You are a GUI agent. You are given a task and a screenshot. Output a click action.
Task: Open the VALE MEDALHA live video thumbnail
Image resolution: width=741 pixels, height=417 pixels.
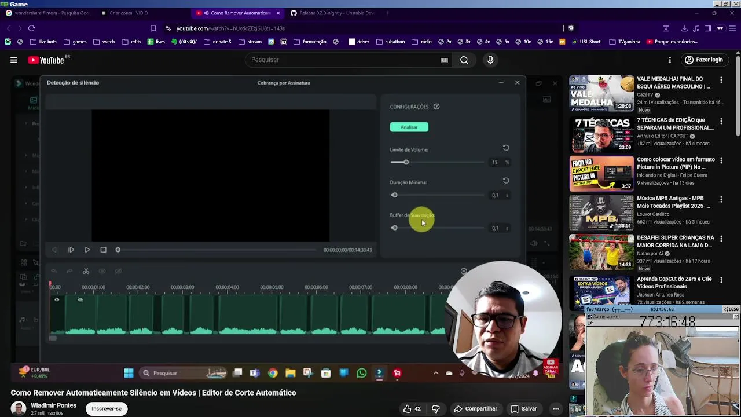tap(601, 93)
